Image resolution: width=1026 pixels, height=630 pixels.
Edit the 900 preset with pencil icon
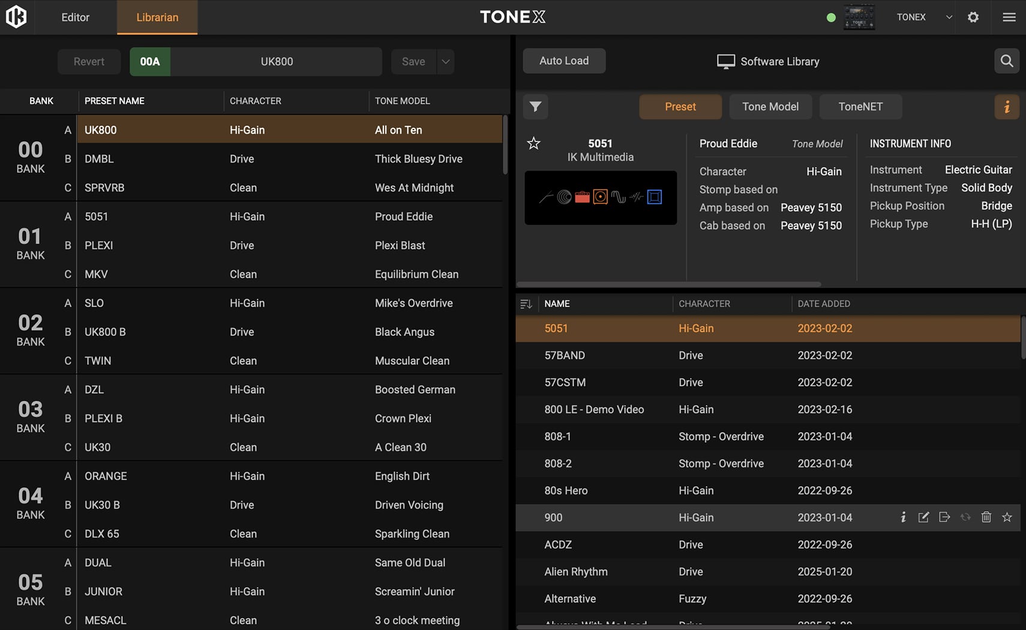[923, 517]
